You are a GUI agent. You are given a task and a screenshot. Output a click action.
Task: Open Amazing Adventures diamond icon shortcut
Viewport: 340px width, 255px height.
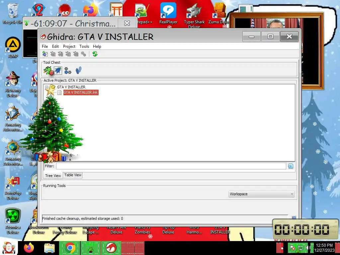pos(13,119)
